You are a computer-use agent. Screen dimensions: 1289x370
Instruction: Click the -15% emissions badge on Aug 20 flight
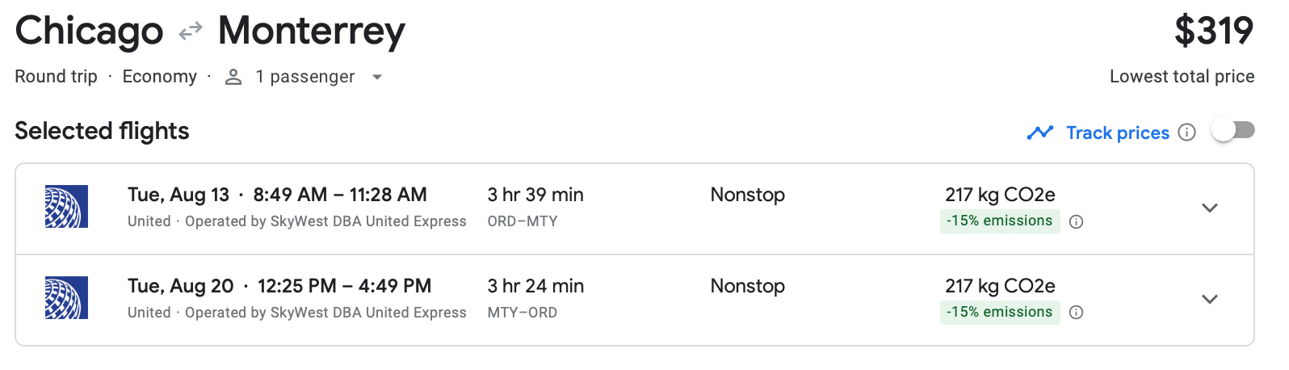click(999, 312)
